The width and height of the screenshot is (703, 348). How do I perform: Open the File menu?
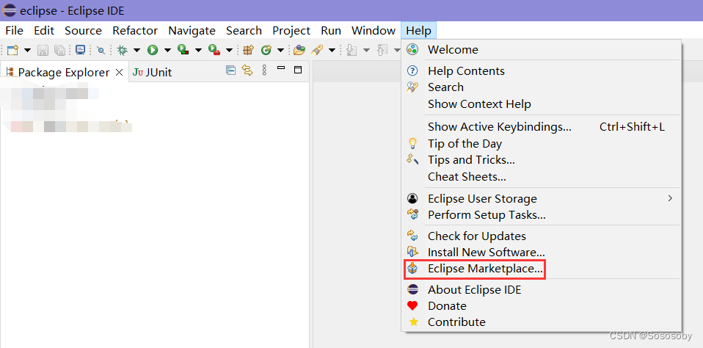coord(15,31)
